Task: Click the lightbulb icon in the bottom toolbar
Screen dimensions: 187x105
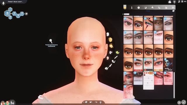Action: [101, 102]
